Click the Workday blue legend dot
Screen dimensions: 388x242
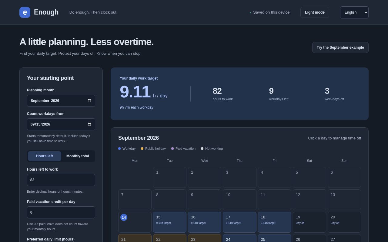click(x=119, y=149)
